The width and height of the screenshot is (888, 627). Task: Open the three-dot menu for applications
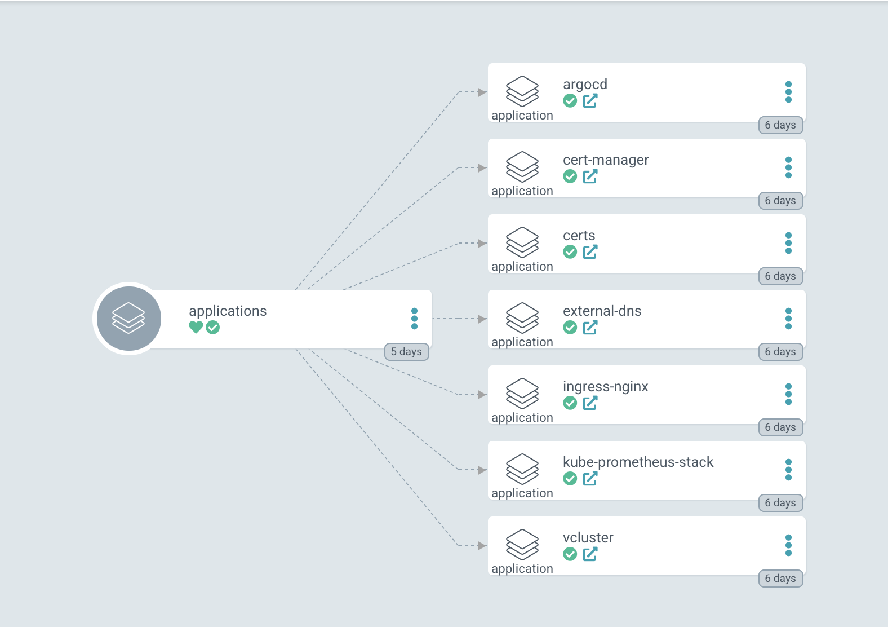(x=414, y=319)
